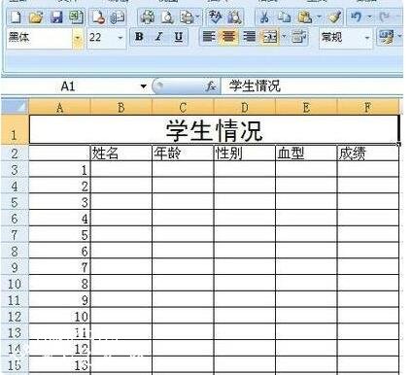Viewport: 412px width, 375px height.
Task: Click icon right of Merge and Center
Action: click(299, 37)
